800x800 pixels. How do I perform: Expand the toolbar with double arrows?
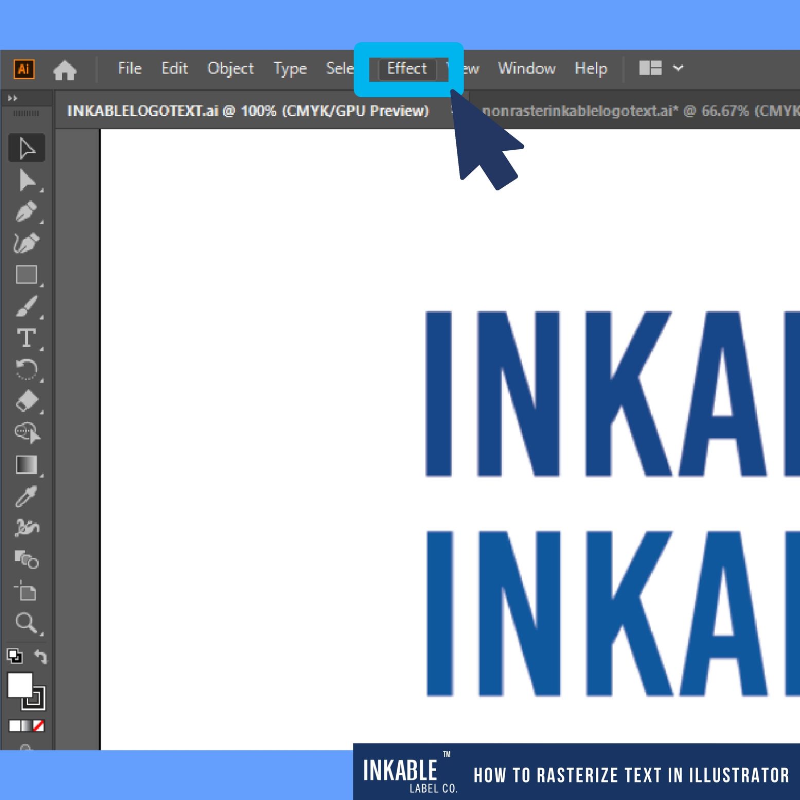pyautogui.click(x=13, y=98)
